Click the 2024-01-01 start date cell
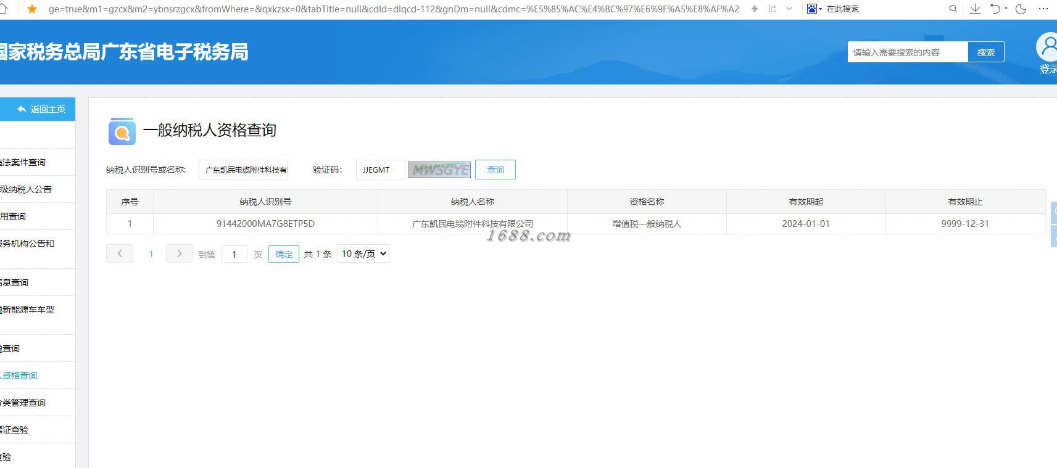The image size is (1057, 468). (x=806, y=224)
